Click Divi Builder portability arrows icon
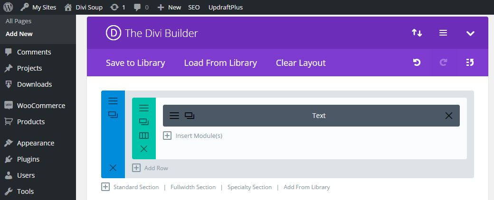Screen dimensions: 494x200 pyautogui.click(x=417, y=33)
